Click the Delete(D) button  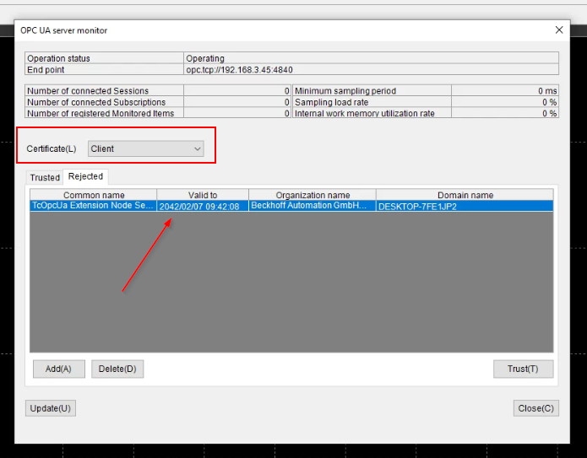(117, 369)
